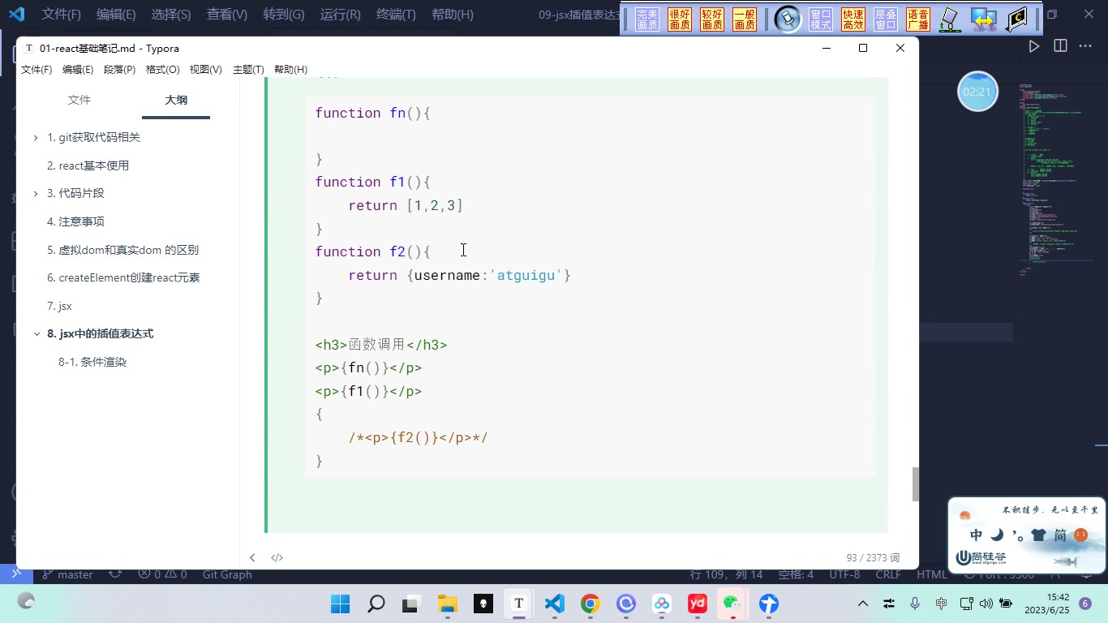This screenshot has height=623, width=1108.
Task: Show hidden system tray icons chevron
Action: pyautogui.click(x=863, y=604)
